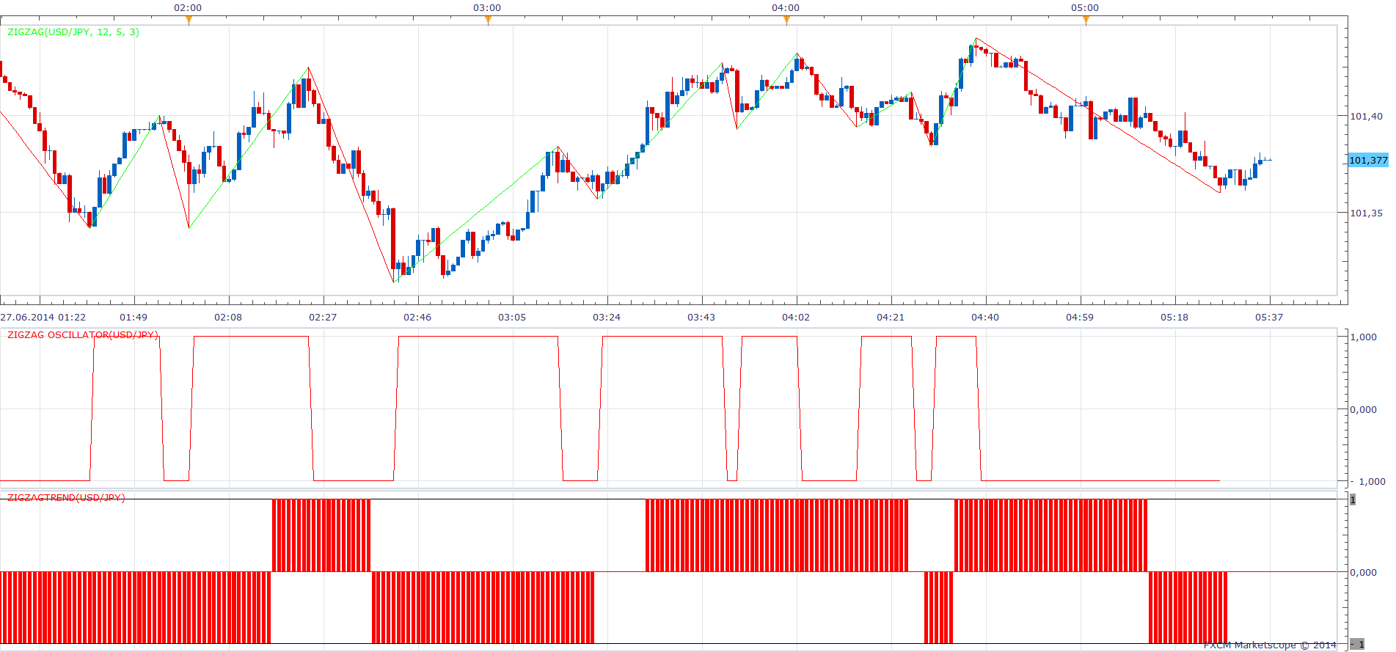Click the 02:46 time axis label
Screen dimensions: 1396x652
[417, 318]
